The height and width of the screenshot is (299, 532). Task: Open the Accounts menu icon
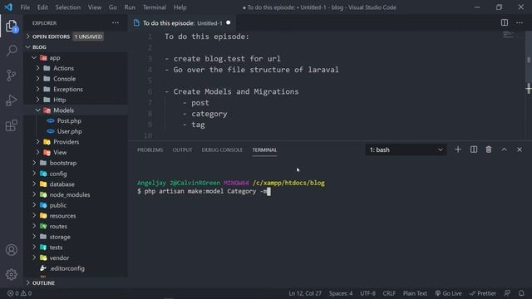[x=11, y=250]
